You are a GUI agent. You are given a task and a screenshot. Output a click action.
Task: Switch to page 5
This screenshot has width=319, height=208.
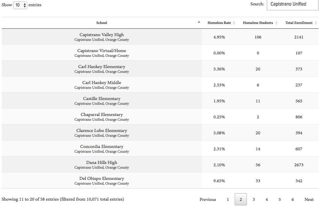280,199
